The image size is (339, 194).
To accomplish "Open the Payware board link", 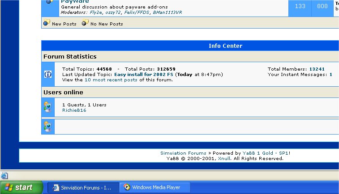I will coord(75,1).
